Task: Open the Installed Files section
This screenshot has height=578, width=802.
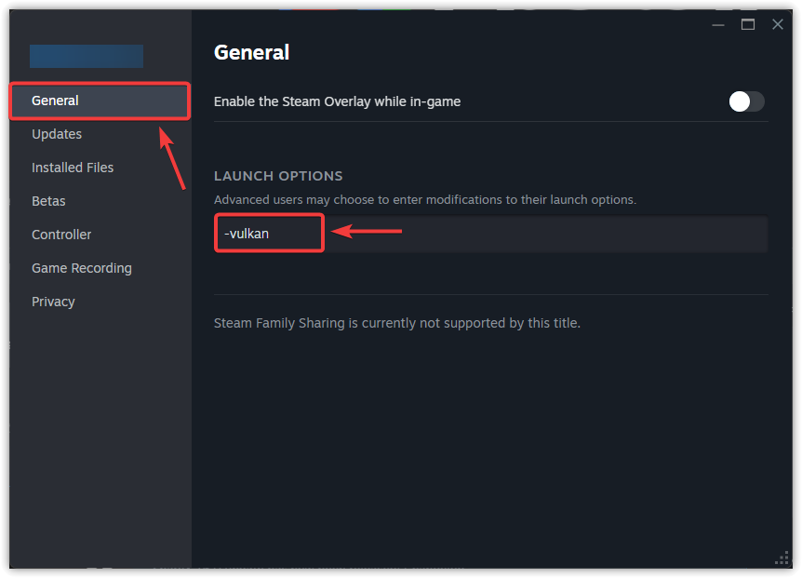Action: [73, 167]
